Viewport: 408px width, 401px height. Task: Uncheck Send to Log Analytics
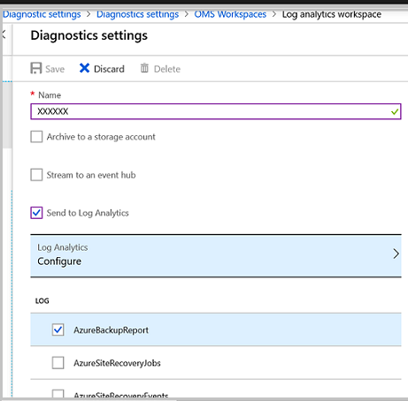[x=36, y=213]
